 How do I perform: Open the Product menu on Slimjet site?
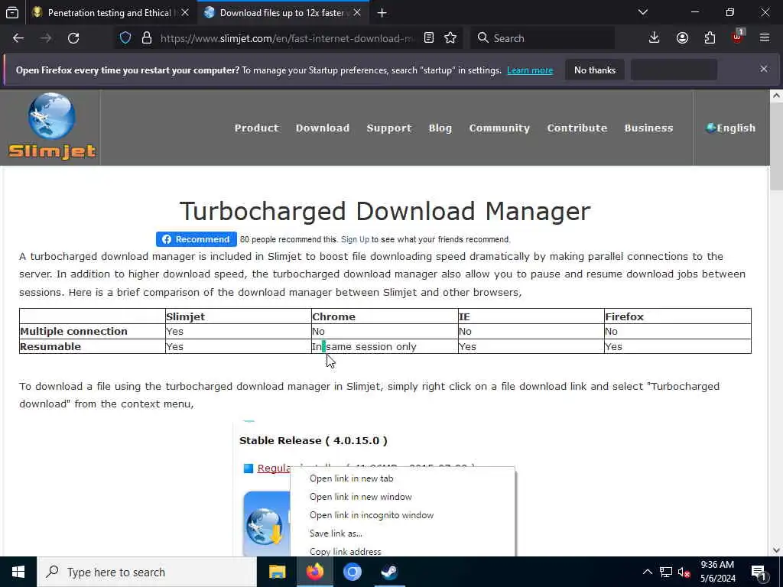point(257,128)
